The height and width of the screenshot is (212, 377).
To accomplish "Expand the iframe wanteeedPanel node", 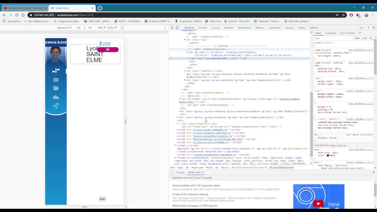I will pyautogui.click(x=175, y=158).
